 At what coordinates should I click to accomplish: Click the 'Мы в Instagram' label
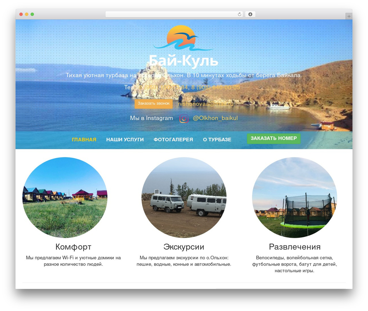pyautogui.click(x=152, y=118)
